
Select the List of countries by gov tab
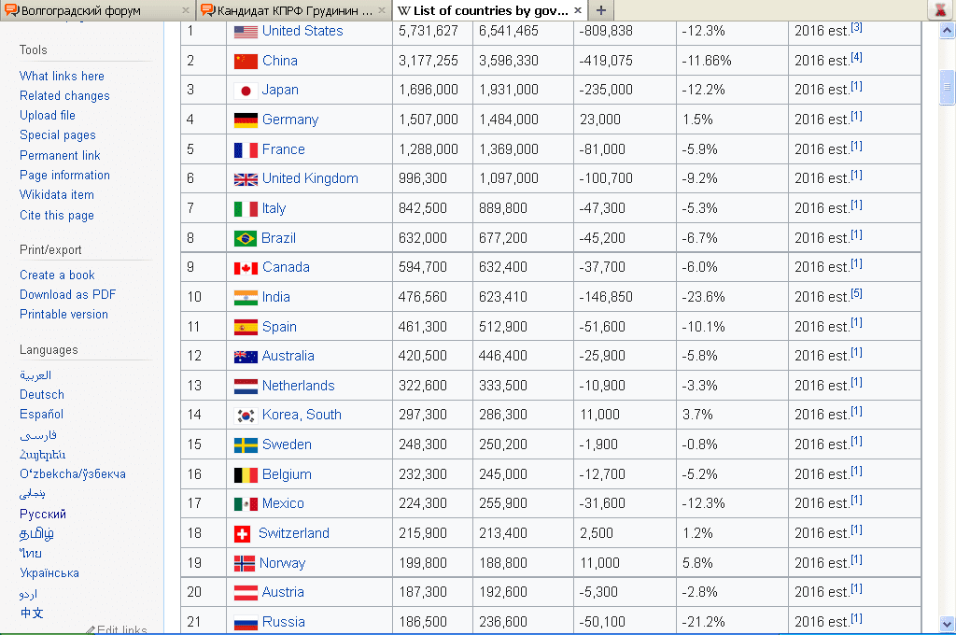(x=490, y=10)
